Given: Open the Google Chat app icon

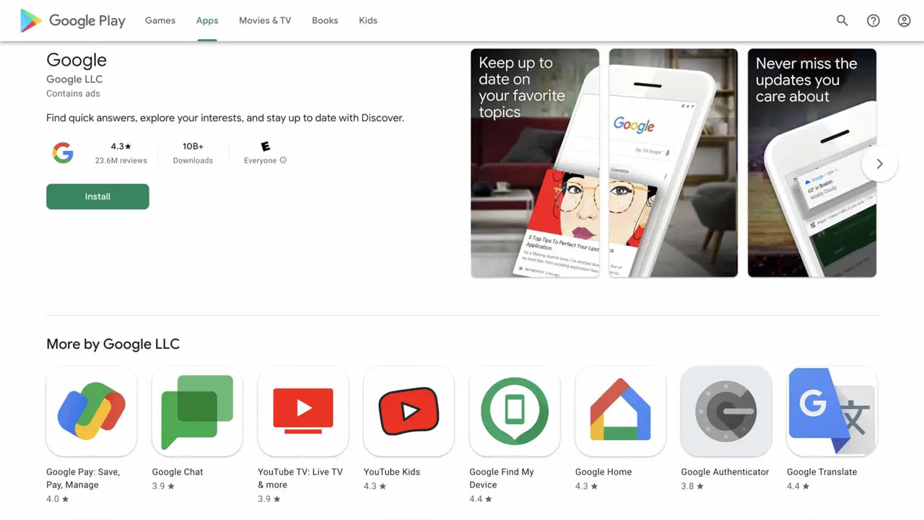Looking at the screenshot, I should click(197, 411).
